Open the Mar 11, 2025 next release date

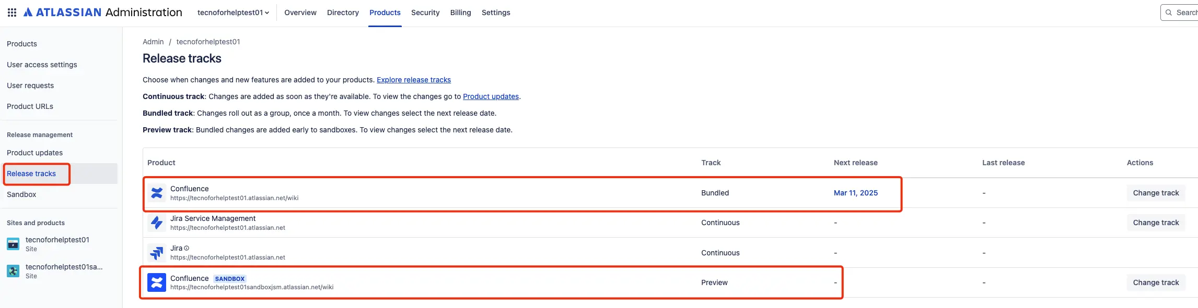tap(856, 193)
